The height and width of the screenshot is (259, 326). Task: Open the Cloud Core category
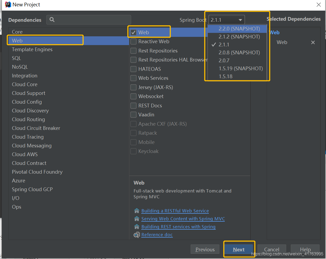[x=69, y=84]
